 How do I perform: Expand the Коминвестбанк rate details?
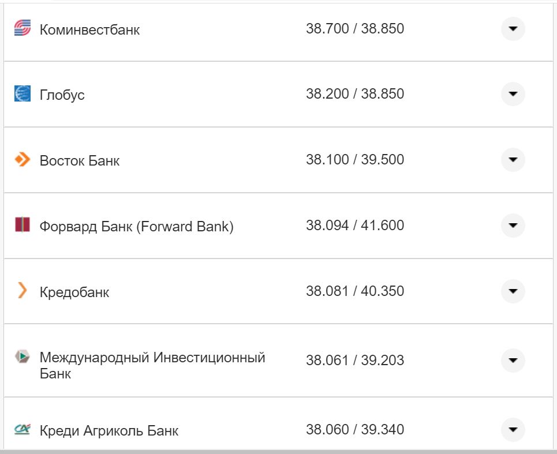pos(513,28)
